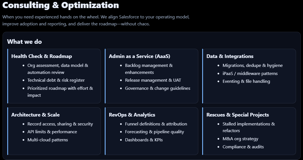
Task: Click the Data & Integrations card title
Action: tap(230, 56)
